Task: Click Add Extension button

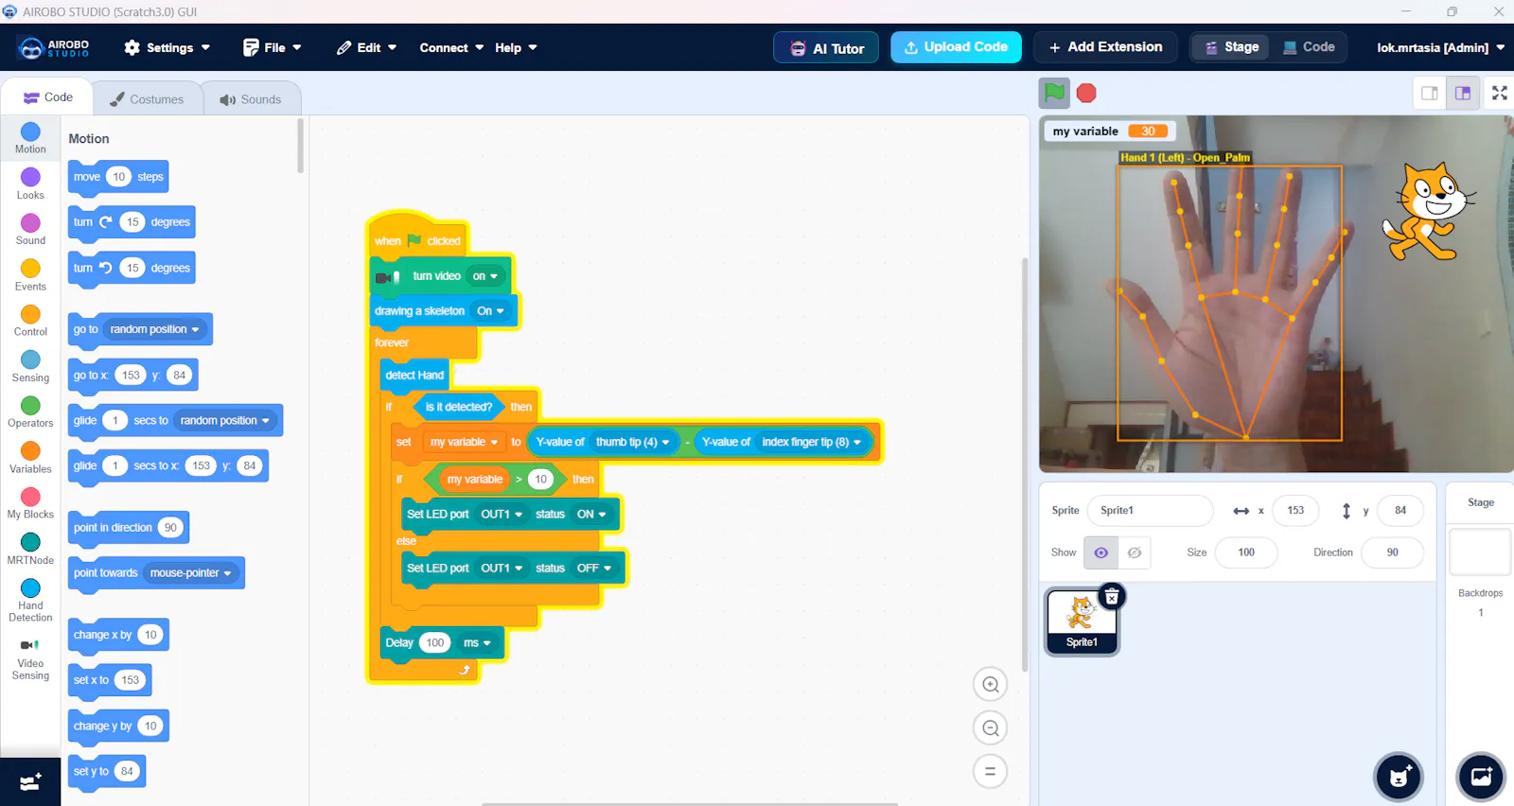Action: coord(1105,47)
